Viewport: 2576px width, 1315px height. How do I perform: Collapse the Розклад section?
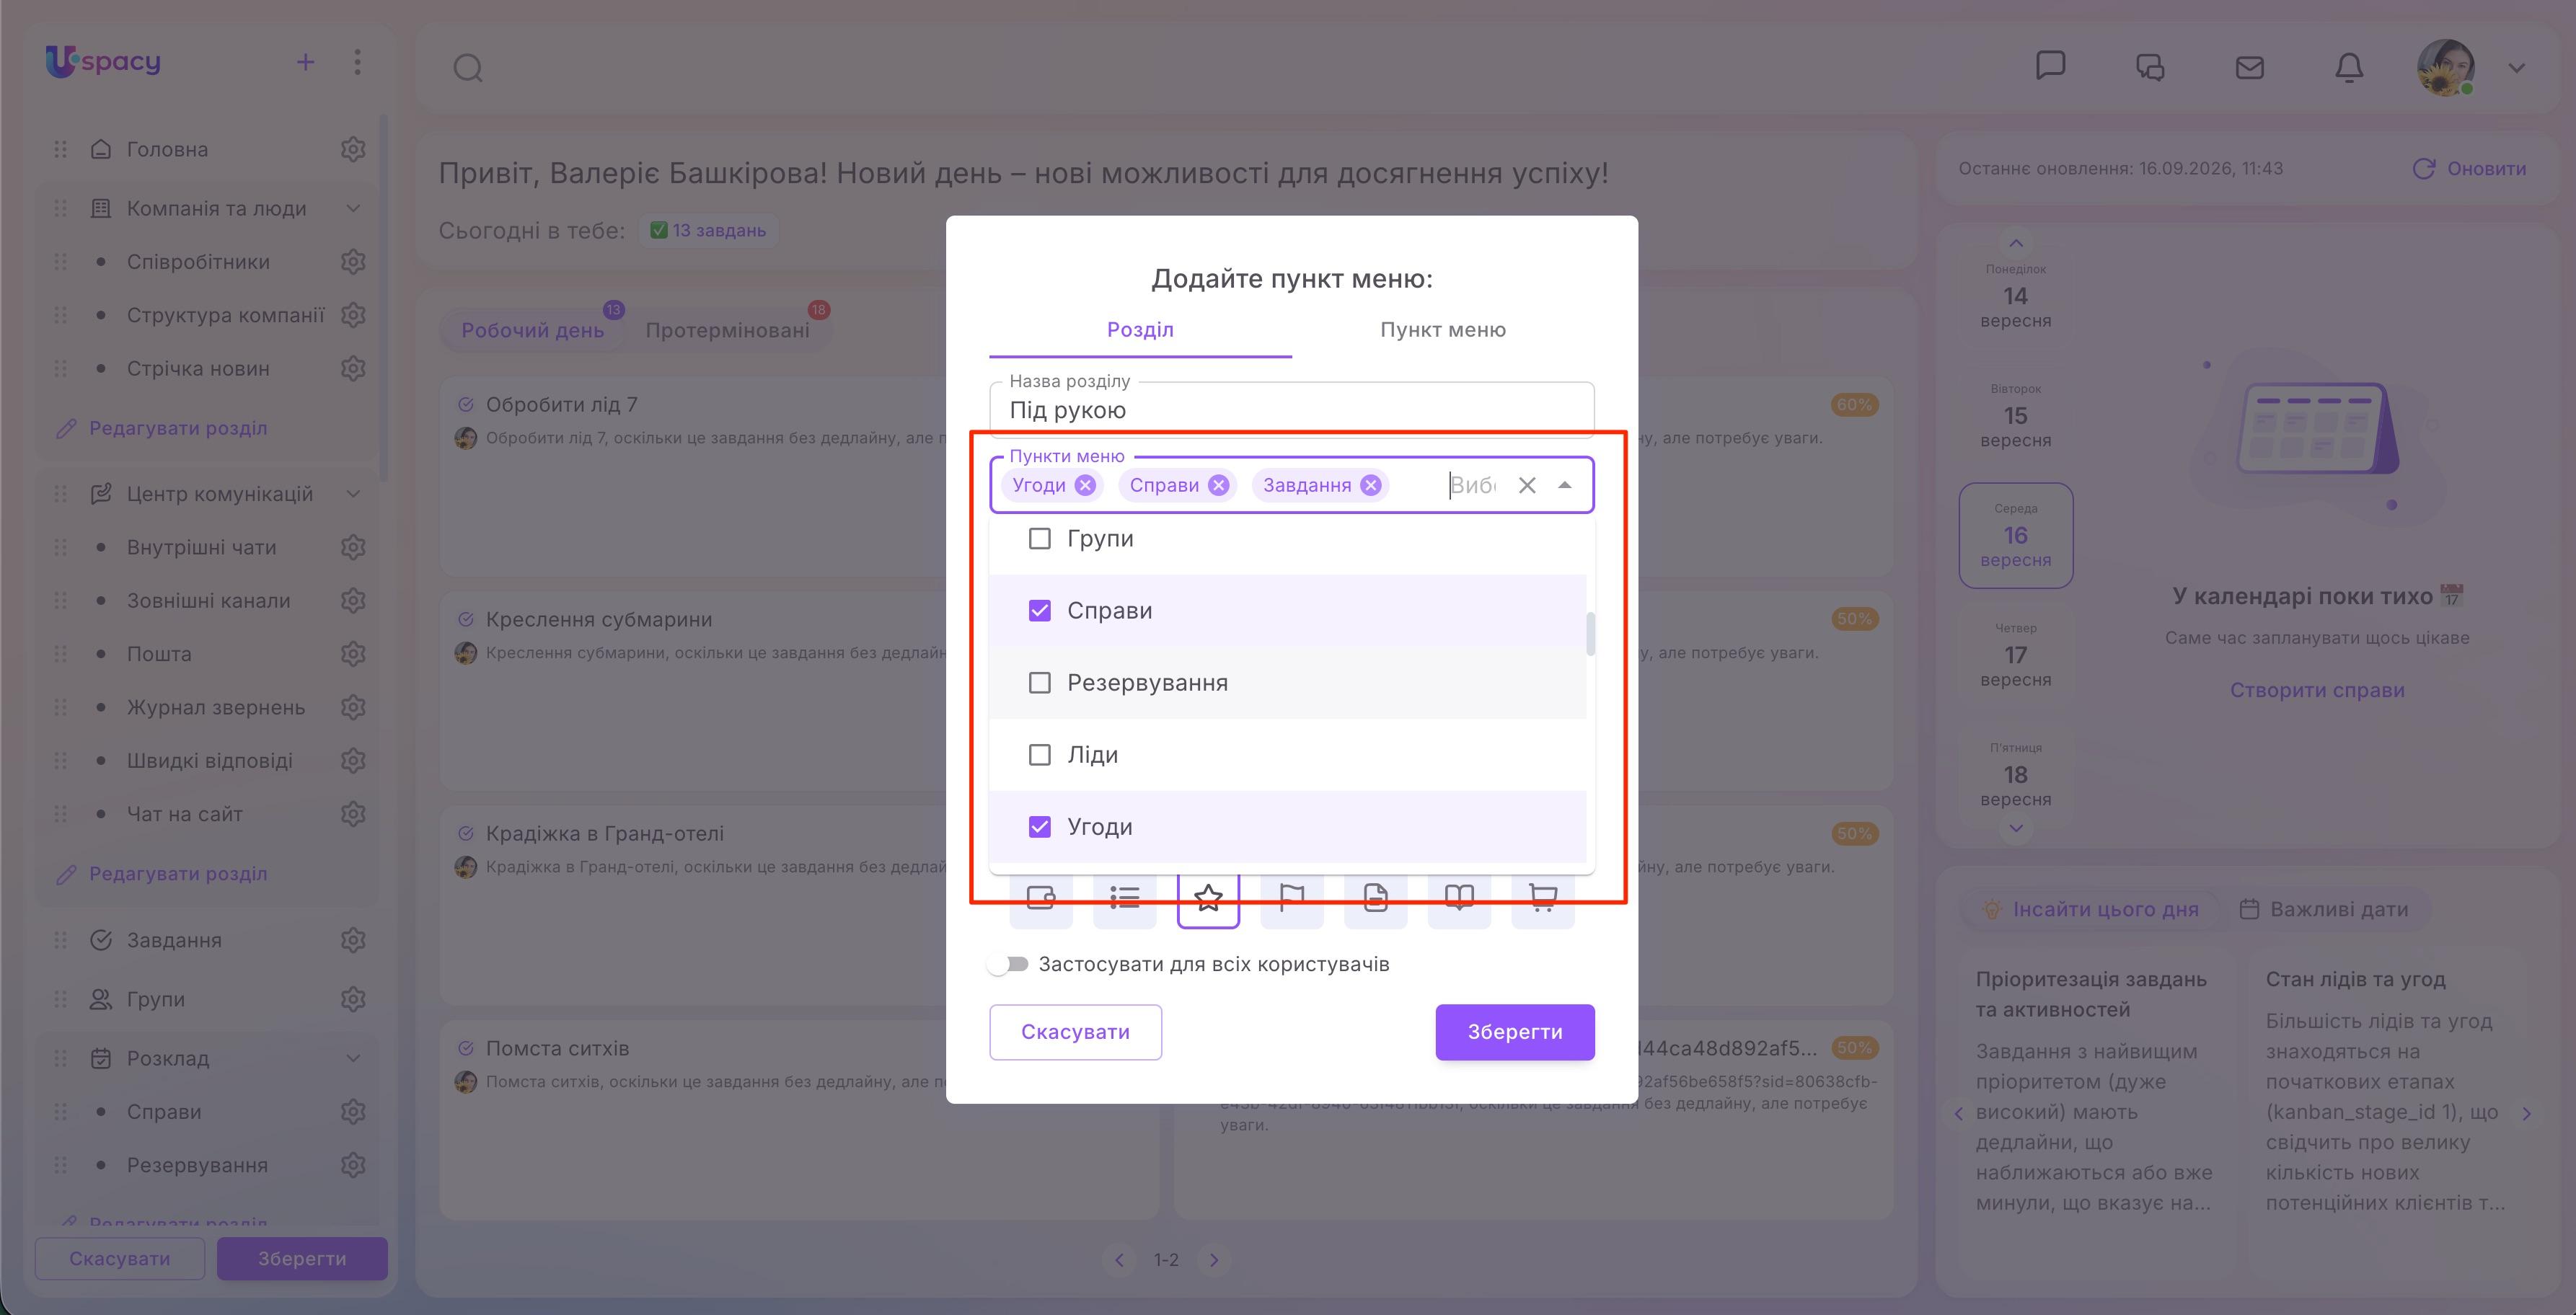(x=353, y=1058)
